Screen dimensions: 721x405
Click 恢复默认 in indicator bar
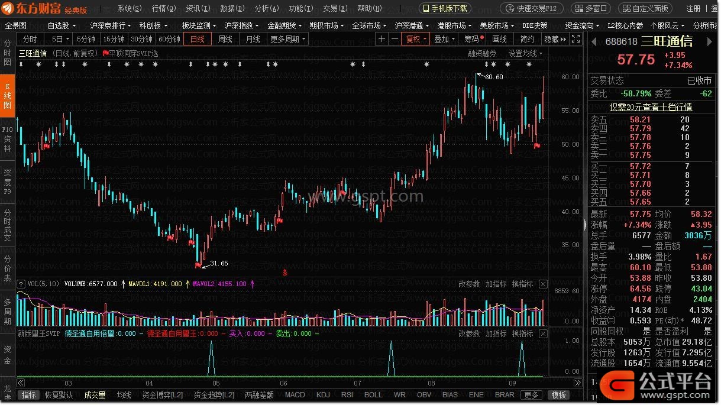59,395
